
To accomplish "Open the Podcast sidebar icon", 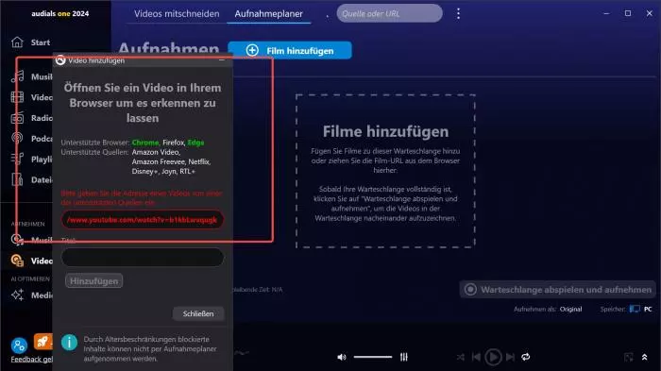I will (x=17, y=138).
